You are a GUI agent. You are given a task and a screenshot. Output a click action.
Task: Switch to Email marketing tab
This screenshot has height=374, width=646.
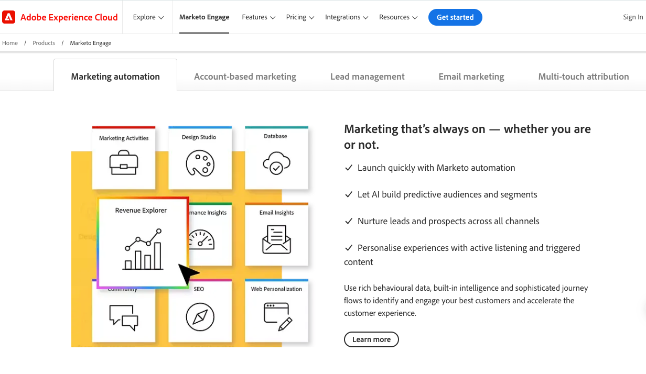tap(471, 76)
